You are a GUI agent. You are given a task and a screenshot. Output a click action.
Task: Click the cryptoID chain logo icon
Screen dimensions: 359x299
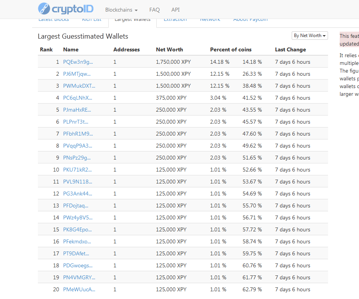[44, 8]
